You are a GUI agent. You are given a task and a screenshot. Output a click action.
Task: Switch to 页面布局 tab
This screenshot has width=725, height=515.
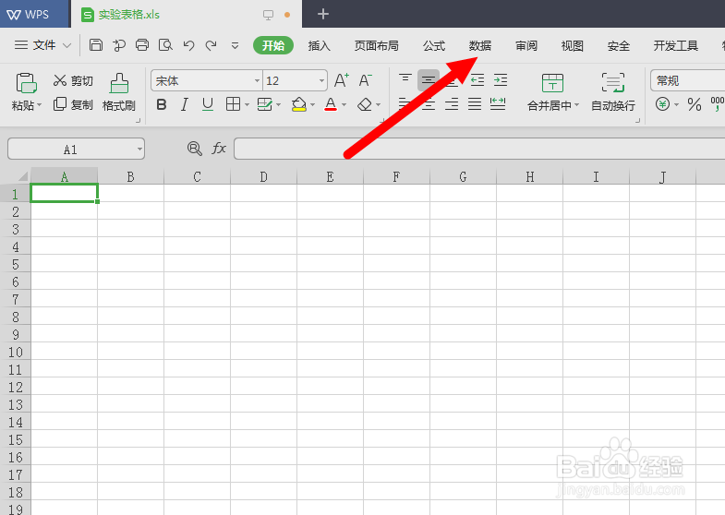377,46
